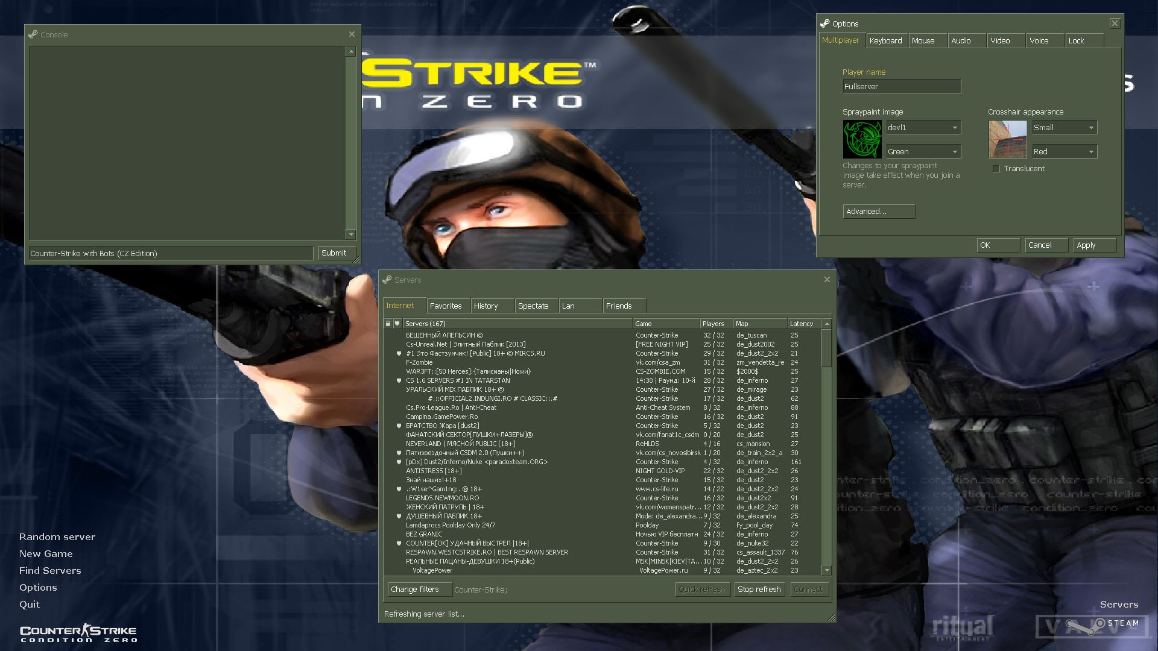Click the Player name input field

[x=902, y=87]
